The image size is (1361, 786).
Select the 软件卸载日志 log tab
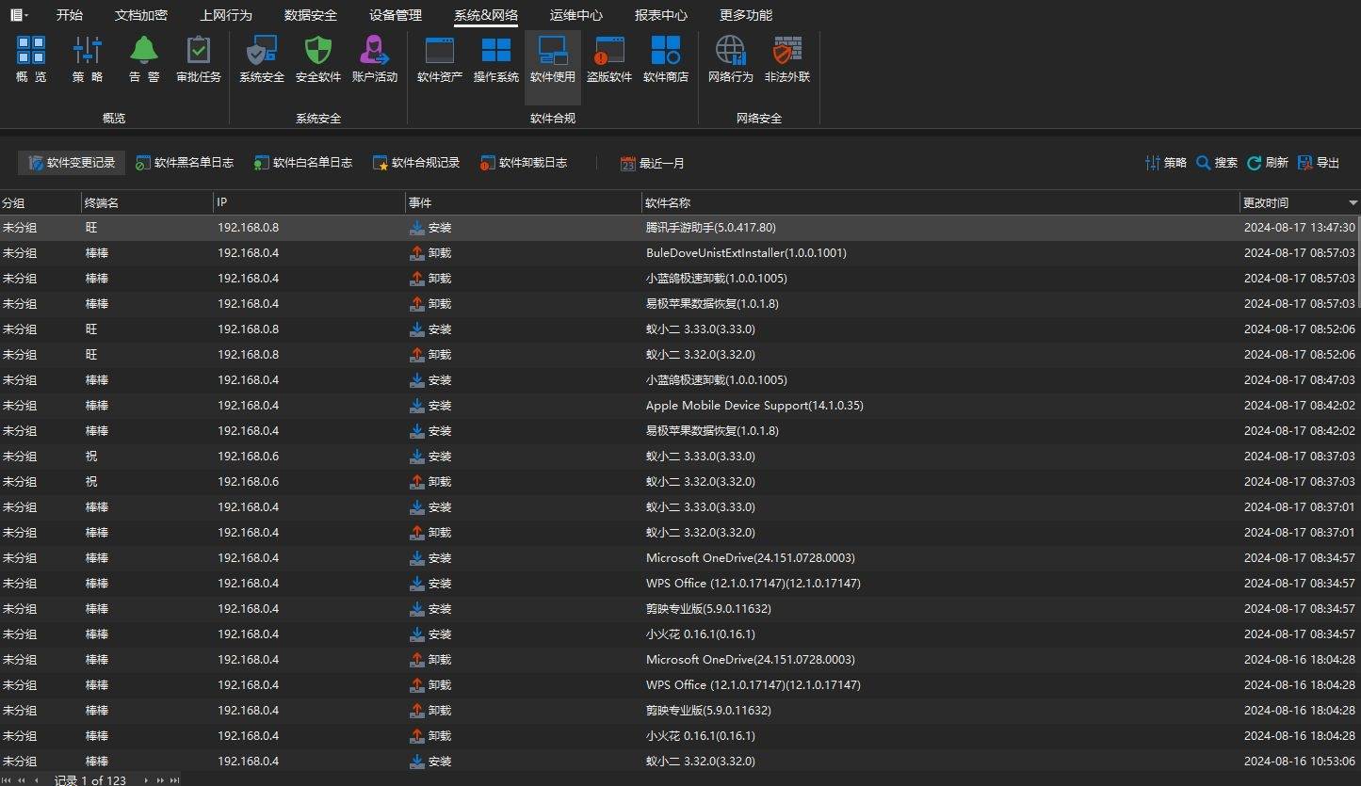[524, 163]
